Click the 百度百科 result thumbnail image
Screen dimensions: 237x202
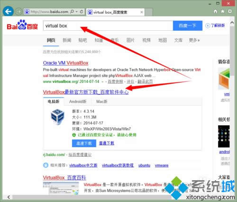[x=61, y=188]
